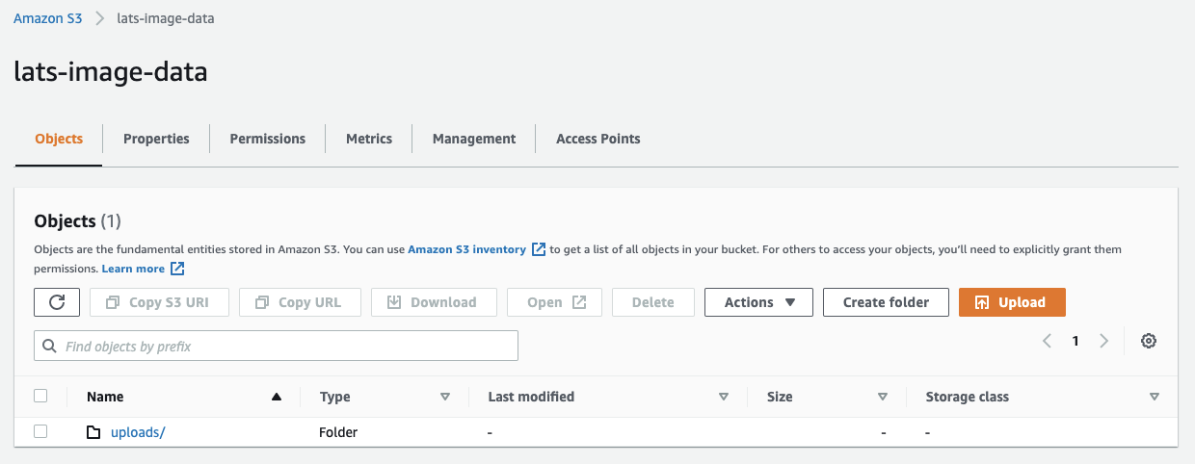This screenshot has width=1195, height=464.
Task: Focus the Find objects by prefix field
Action: [x=276, y=346]
